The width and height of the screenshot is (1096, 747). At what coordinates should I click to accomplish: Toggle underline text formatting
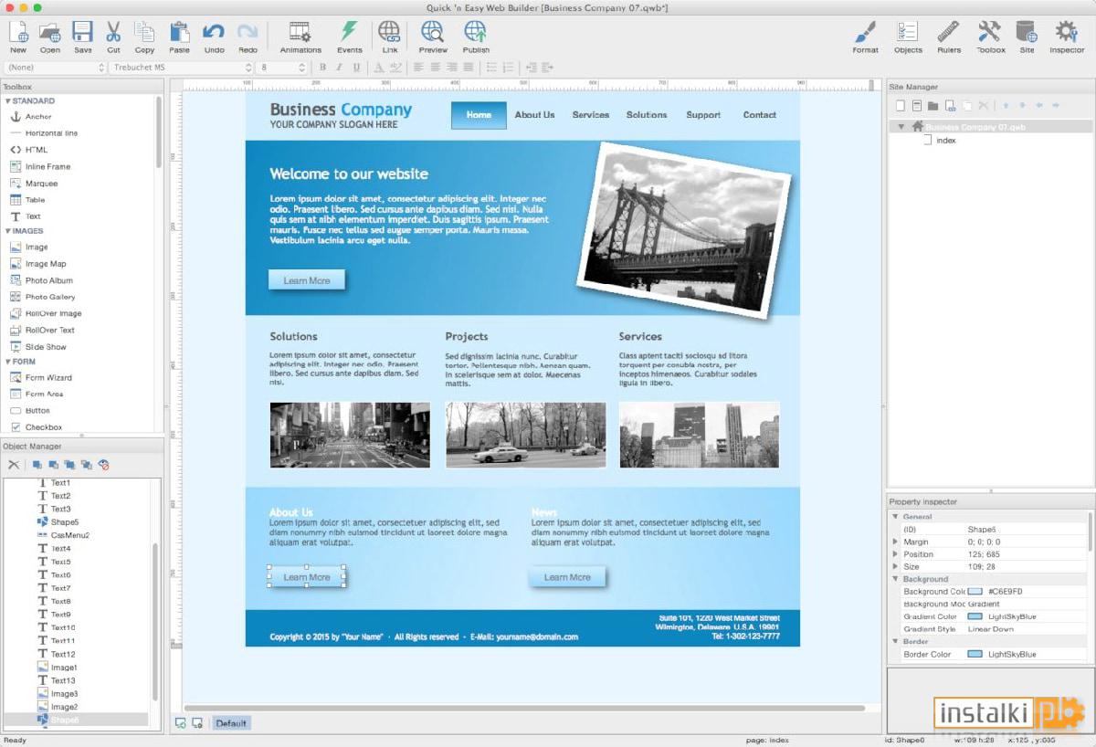pyautogui.click(x=355, y=68)
